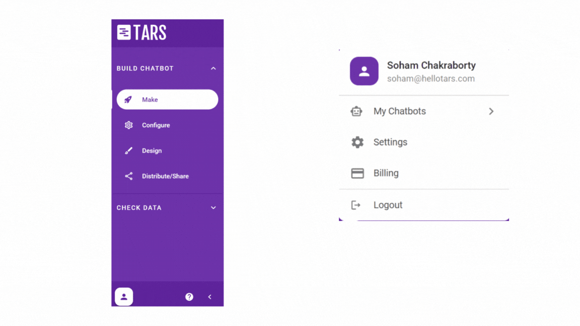Open Settings from the profile menu

pos(390,142)
